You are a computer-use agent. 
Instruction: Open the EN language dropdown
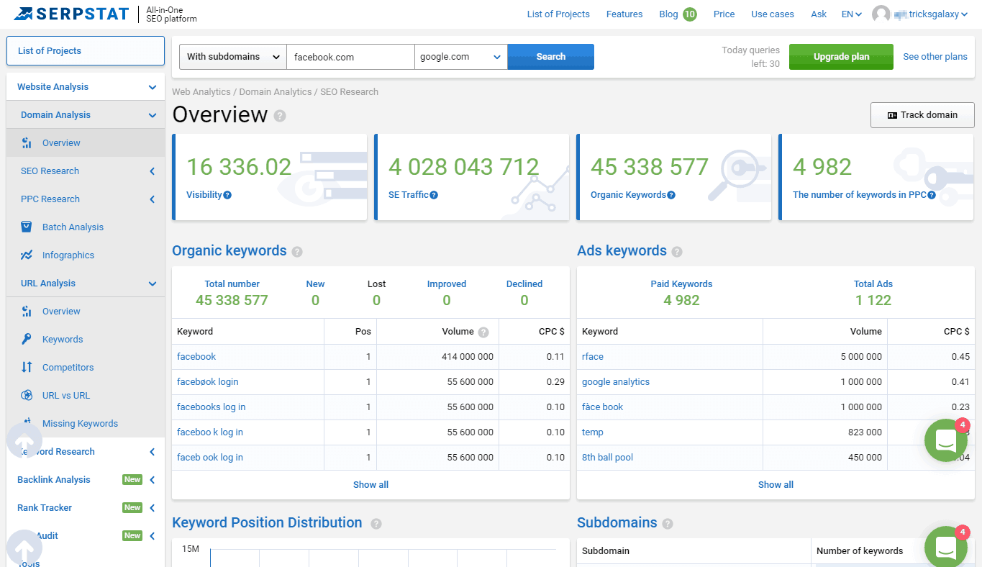click(x=851, y=14)
